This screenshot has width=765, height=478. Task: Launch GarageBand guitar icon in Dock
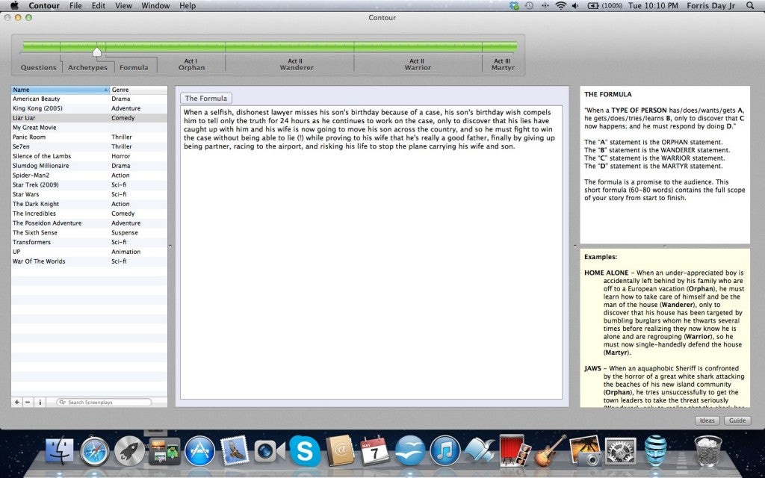[x=550, y=450]
